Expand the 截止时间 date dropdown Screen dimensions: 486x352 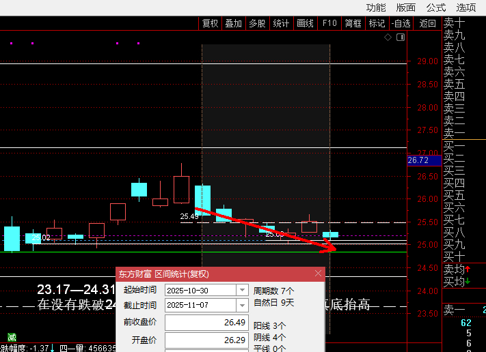point(242,306)
